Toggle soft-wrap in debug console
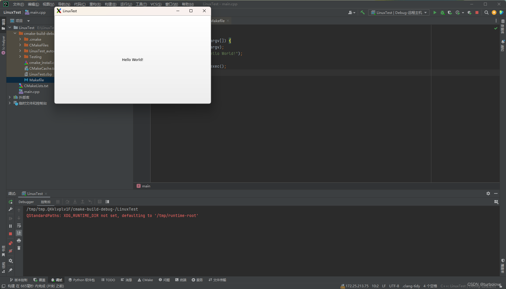The image size is (506, 289). click(x=19, y=226)
